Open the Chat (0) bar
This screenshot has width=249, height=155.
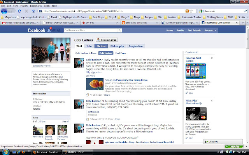click(x=223, y=141)
